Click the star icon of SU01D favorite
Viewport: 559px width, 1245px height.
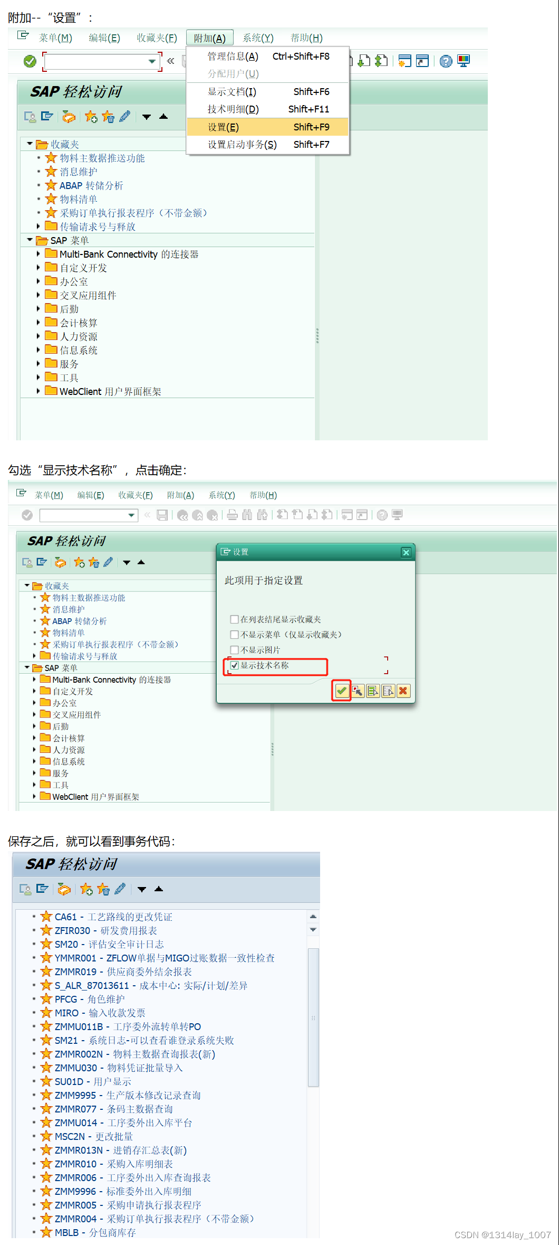click(x=46, y=1081)
